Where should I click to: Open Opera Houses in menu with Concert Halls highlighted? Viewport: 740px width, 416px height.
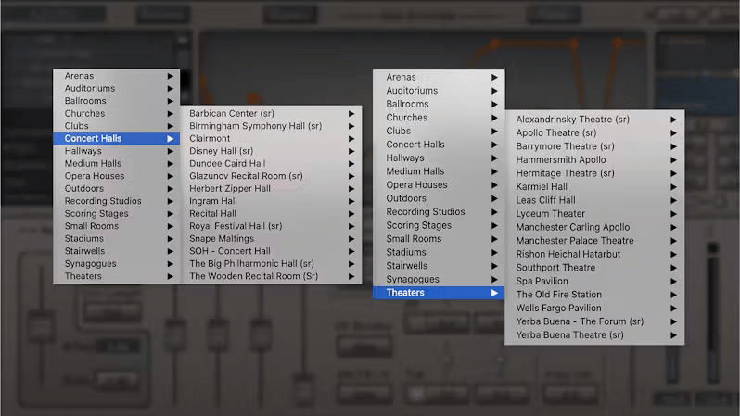point(117,176)
